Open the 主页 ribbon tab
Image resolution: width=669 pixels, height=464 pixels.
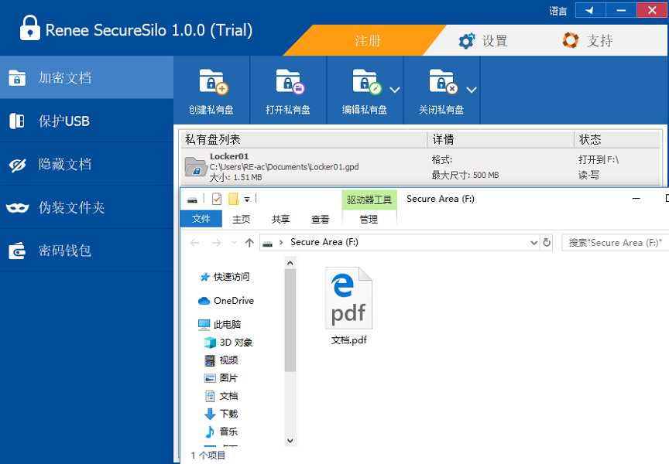[x=241, y=219]
